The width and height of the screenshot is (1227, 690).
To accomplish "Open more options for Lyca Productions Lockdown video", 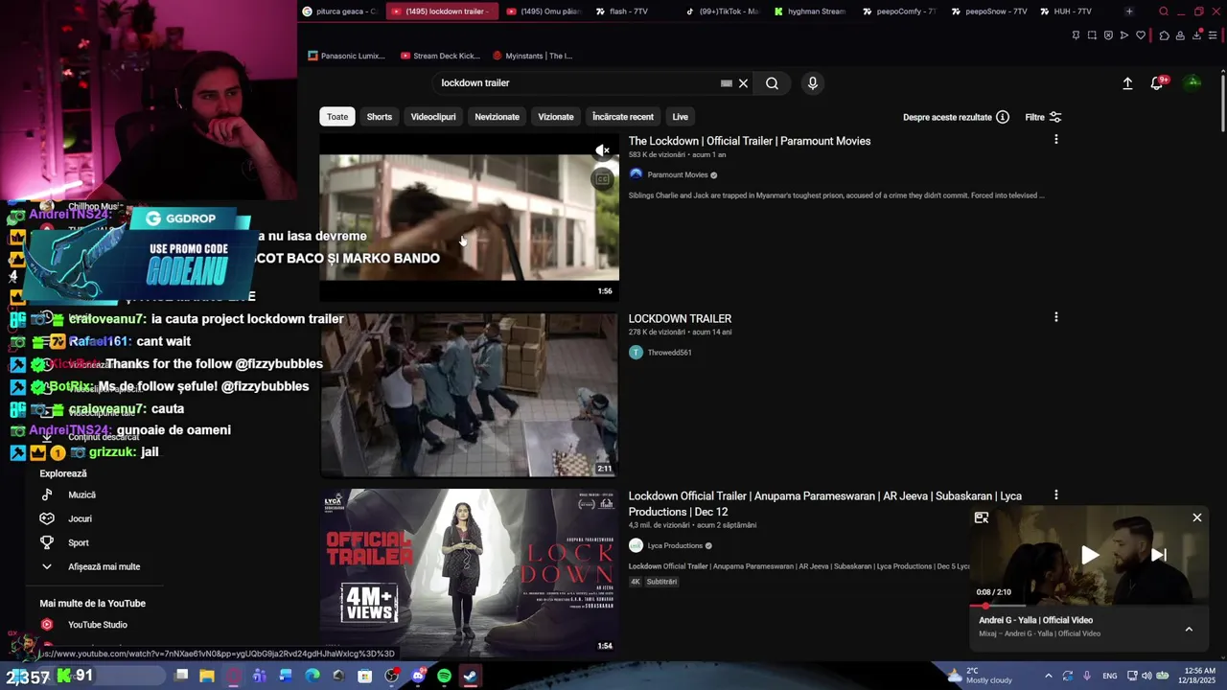I will pos(1056,495).
